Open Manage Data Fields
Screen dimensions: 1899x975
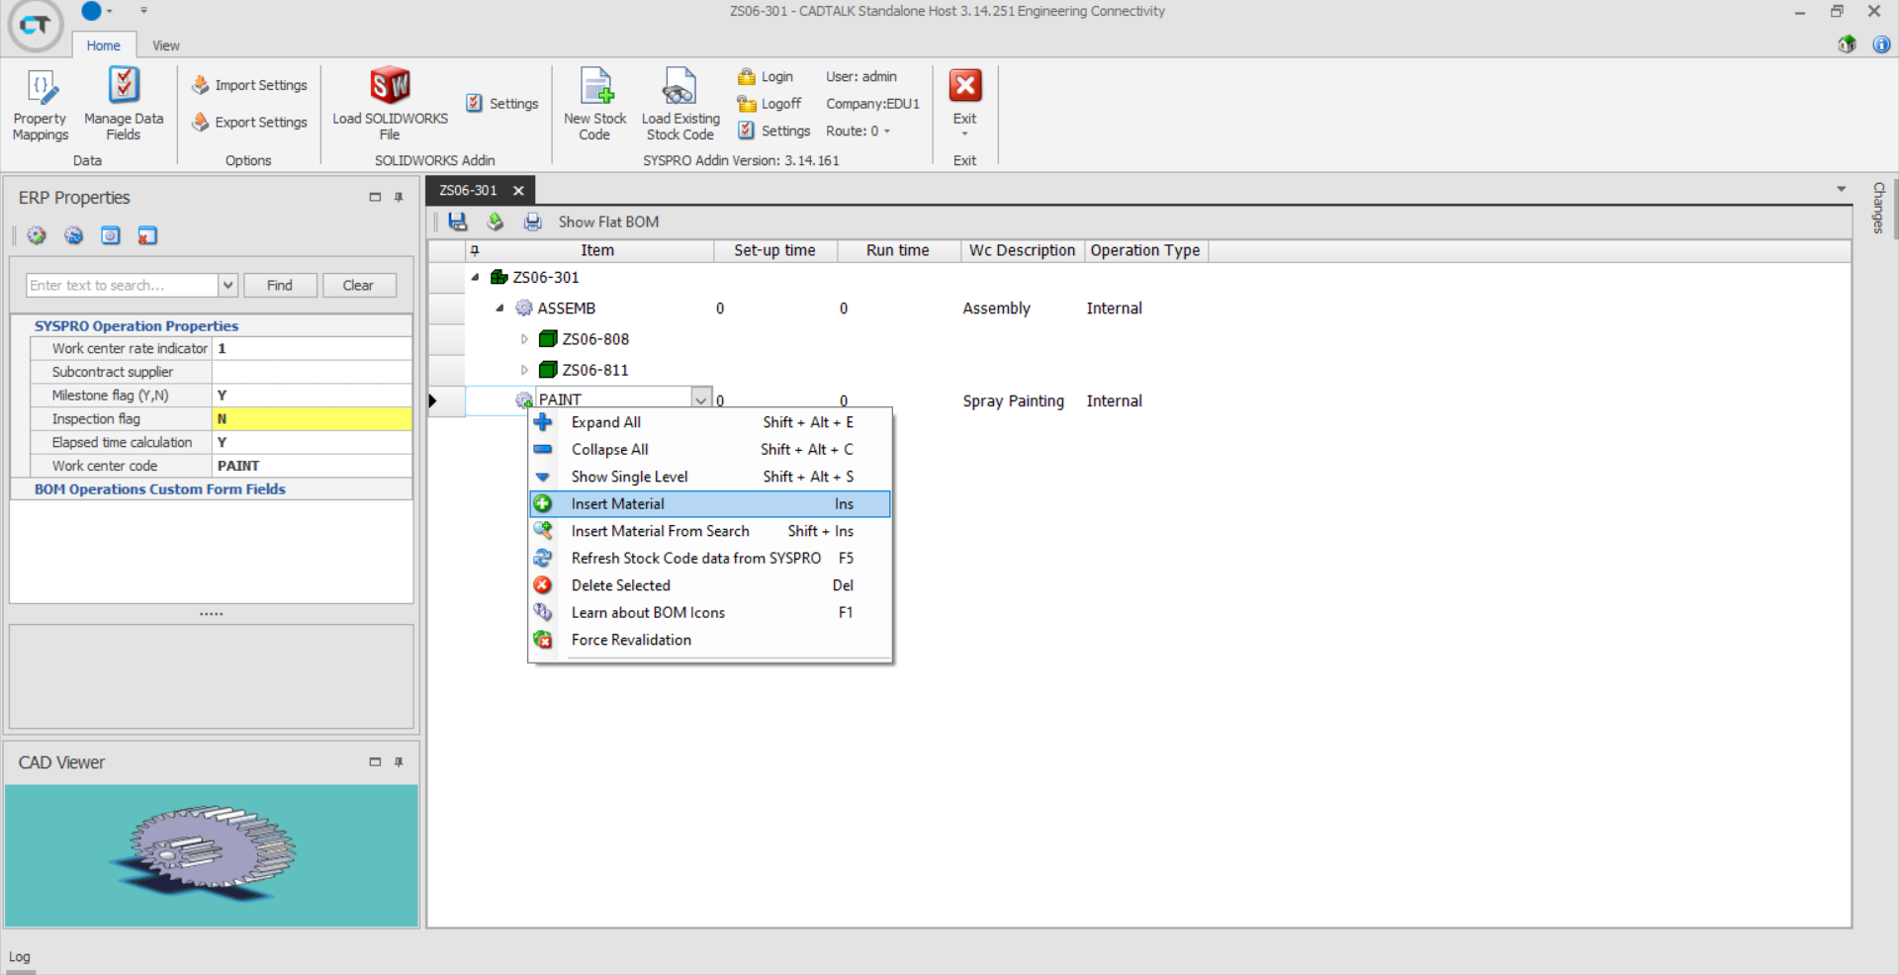123,102
